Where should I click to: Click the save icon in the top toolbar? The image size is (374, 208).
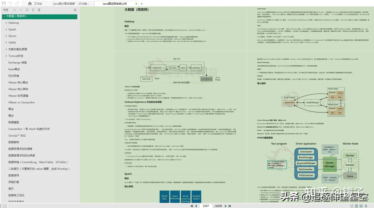click(x=3, y=3)
